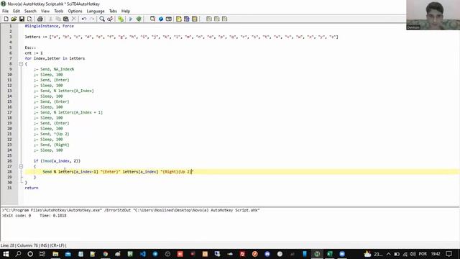This screenshot has height=259, width=460.
Task: Open the Language menu
Action: tap(96, 12)
